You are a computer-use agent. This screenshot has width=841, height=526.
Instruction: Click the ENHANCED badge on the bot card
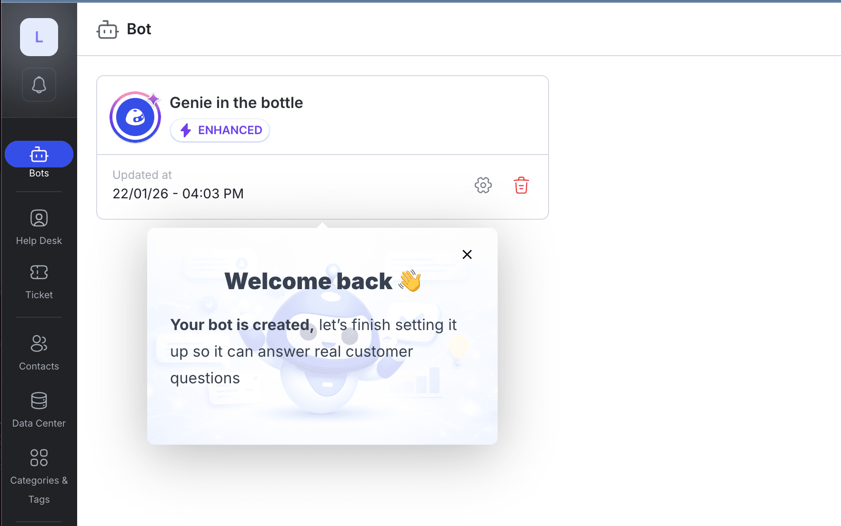(x=220, y=130)
